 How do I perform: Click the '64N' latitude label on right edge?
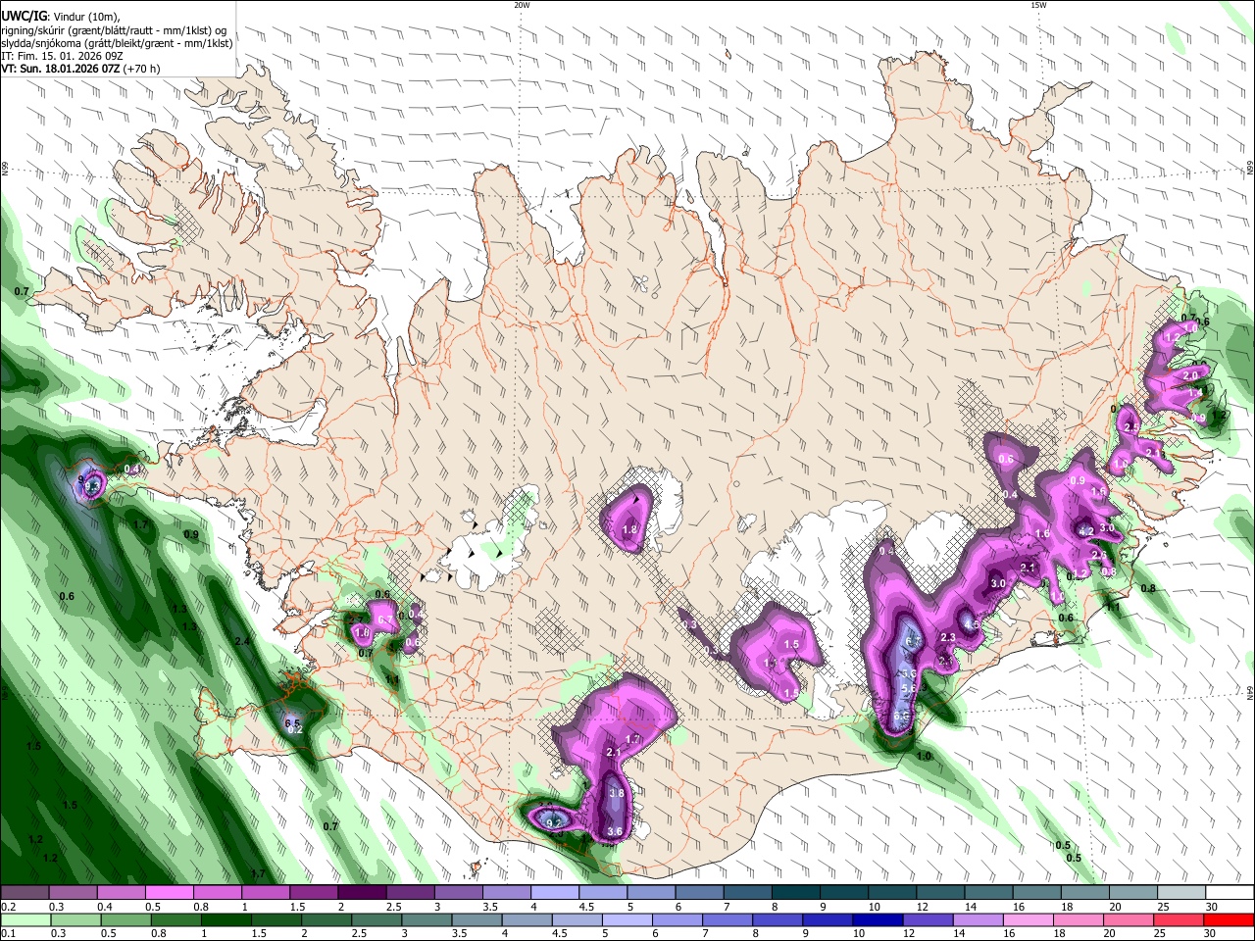(1250, 692)
